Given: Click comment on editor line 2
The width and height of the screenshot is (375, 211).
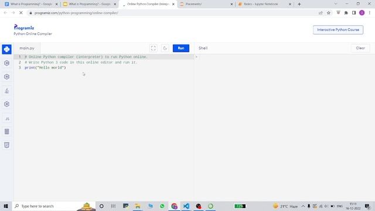Looking at the screenshot, I should [81, 62].
